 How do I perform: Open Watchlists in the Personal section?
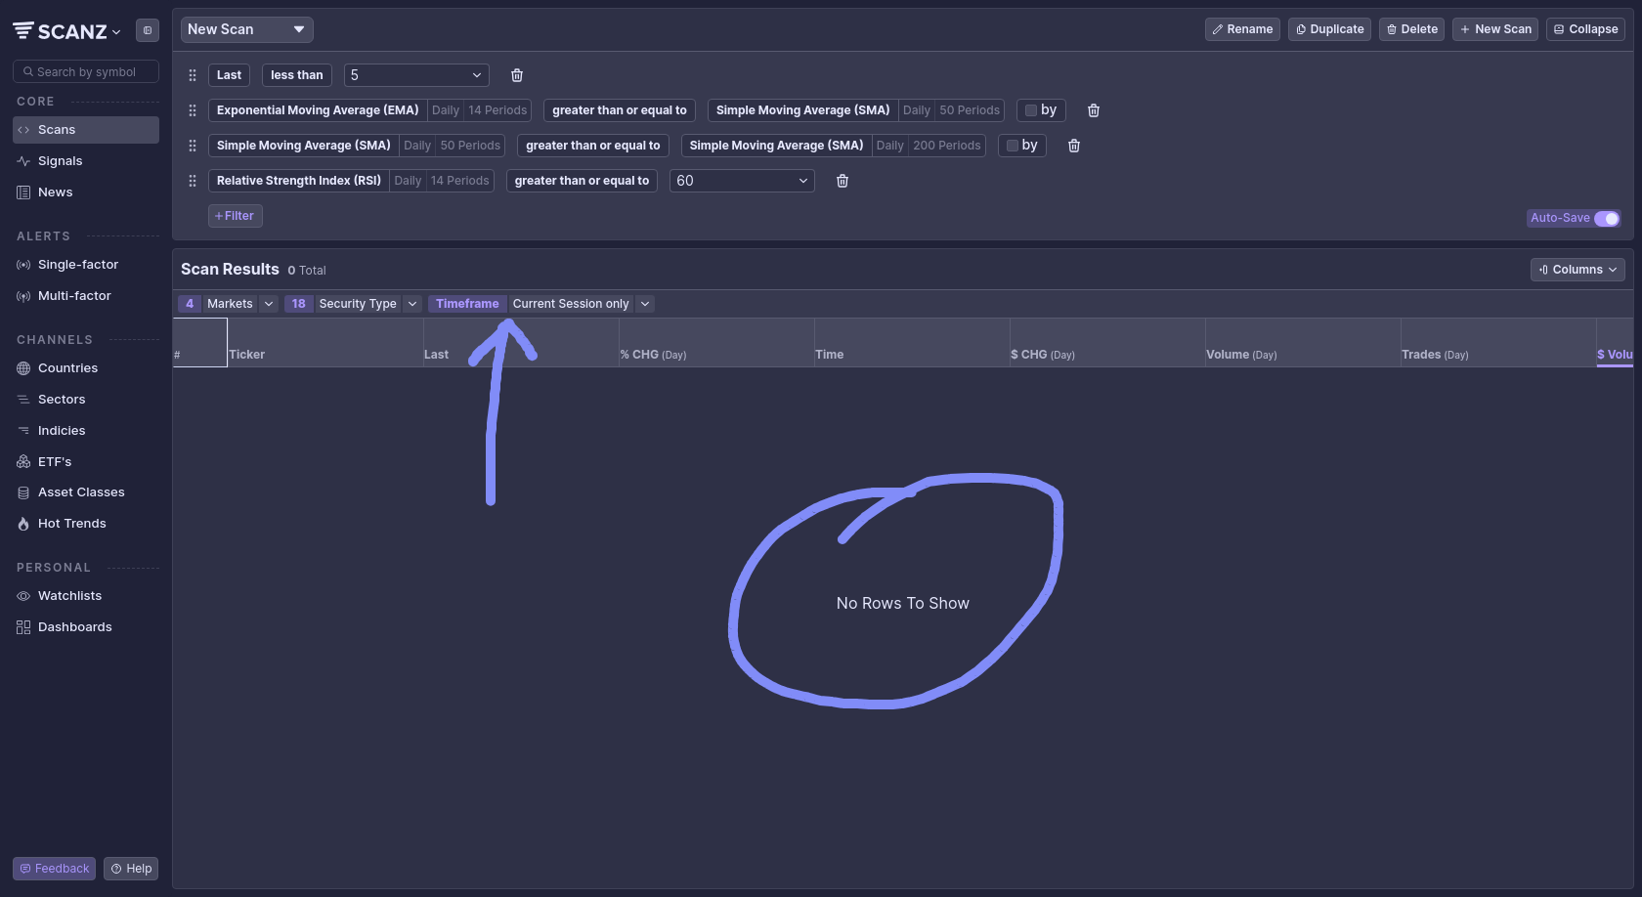click(x=69, y=596)
